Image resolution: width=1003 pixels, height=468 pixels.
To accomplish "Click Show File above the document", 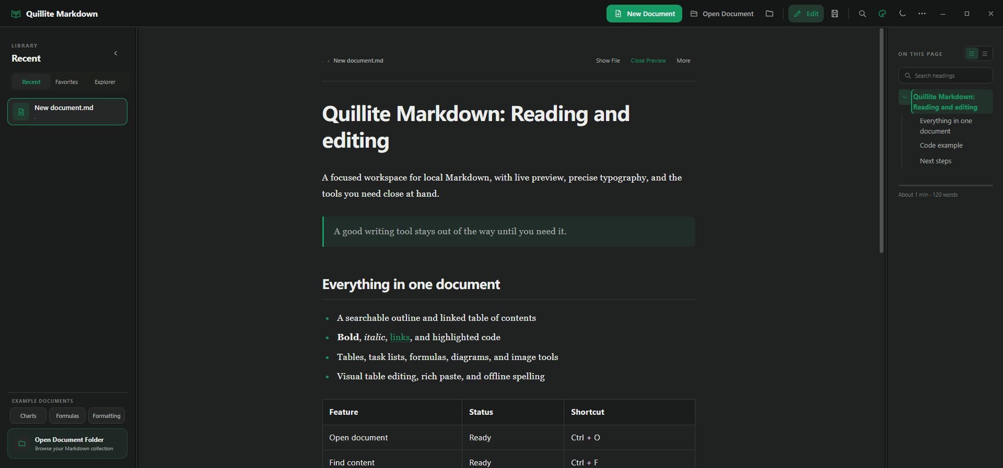I will [608, 61].
